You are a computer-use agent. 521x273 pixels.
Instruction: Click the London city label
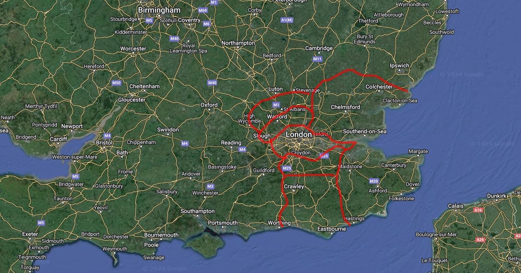pos(299,135)
